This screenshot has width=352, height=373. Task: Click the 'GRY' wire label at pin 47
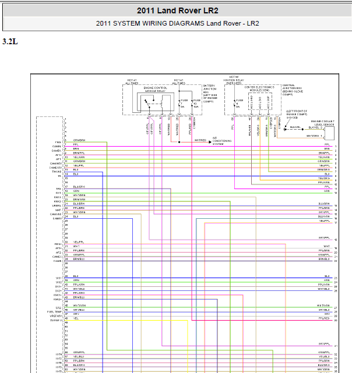point(76,314)
